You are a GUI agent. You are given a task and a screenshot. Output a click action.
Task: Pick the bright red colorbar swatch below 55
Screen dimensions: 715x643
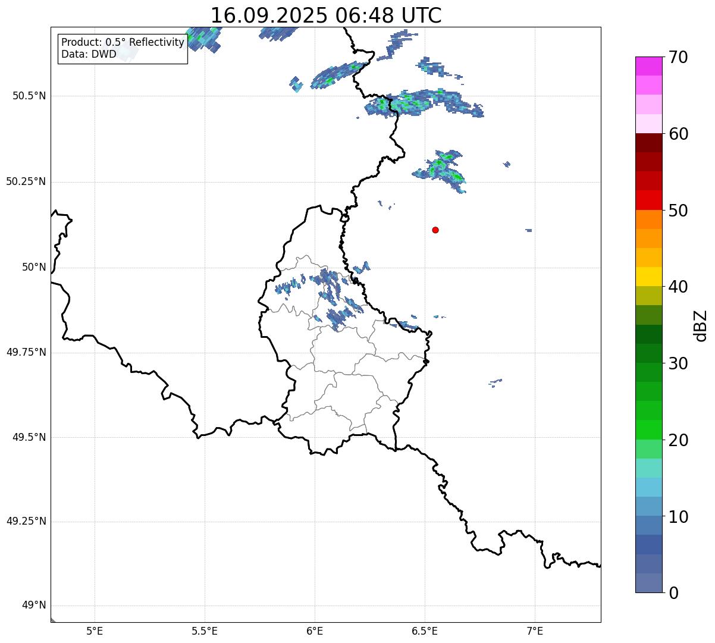pos(649,200)
